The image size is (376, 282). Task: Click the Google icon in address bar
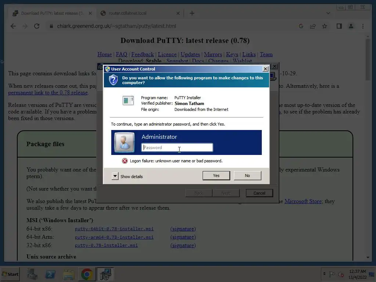pos(301,26)
